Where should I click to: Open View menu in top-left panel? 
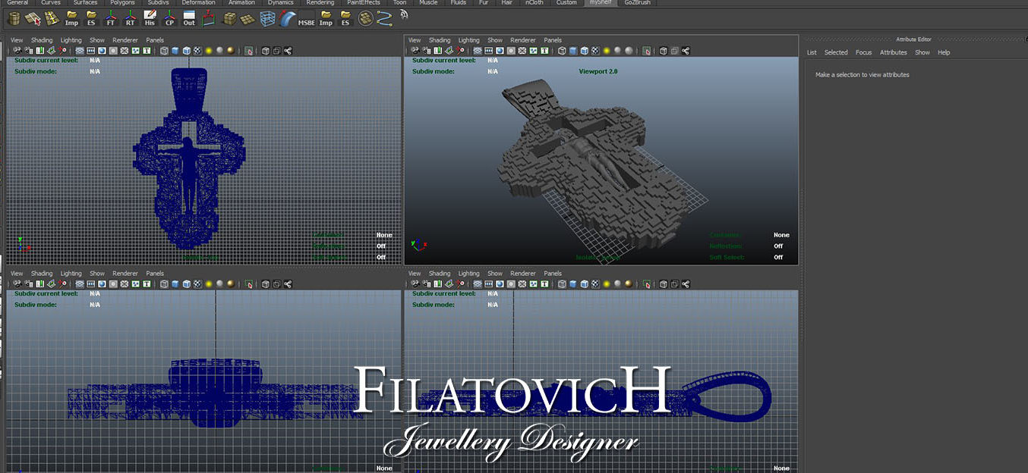tap(17, 40)
